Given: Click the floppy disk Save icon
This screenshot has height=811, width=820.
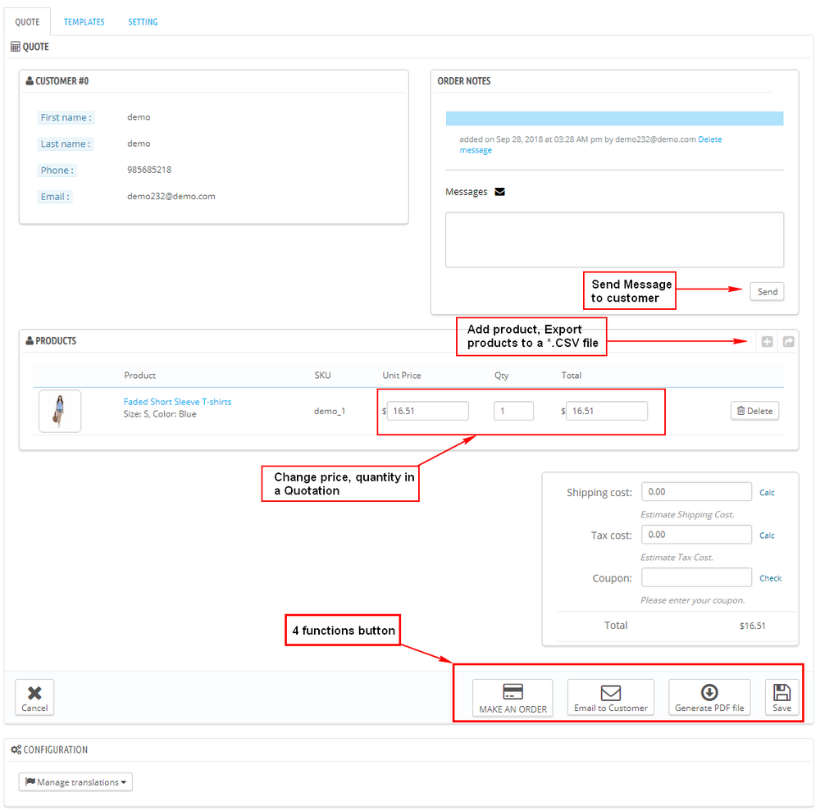Looking at the screenshot, I should coord(781,692).
